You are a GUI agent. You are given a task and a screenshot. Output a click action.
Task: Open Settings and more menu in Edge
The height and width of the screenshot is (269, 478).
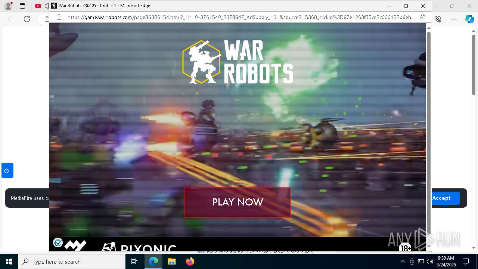[x=454, y=19]
